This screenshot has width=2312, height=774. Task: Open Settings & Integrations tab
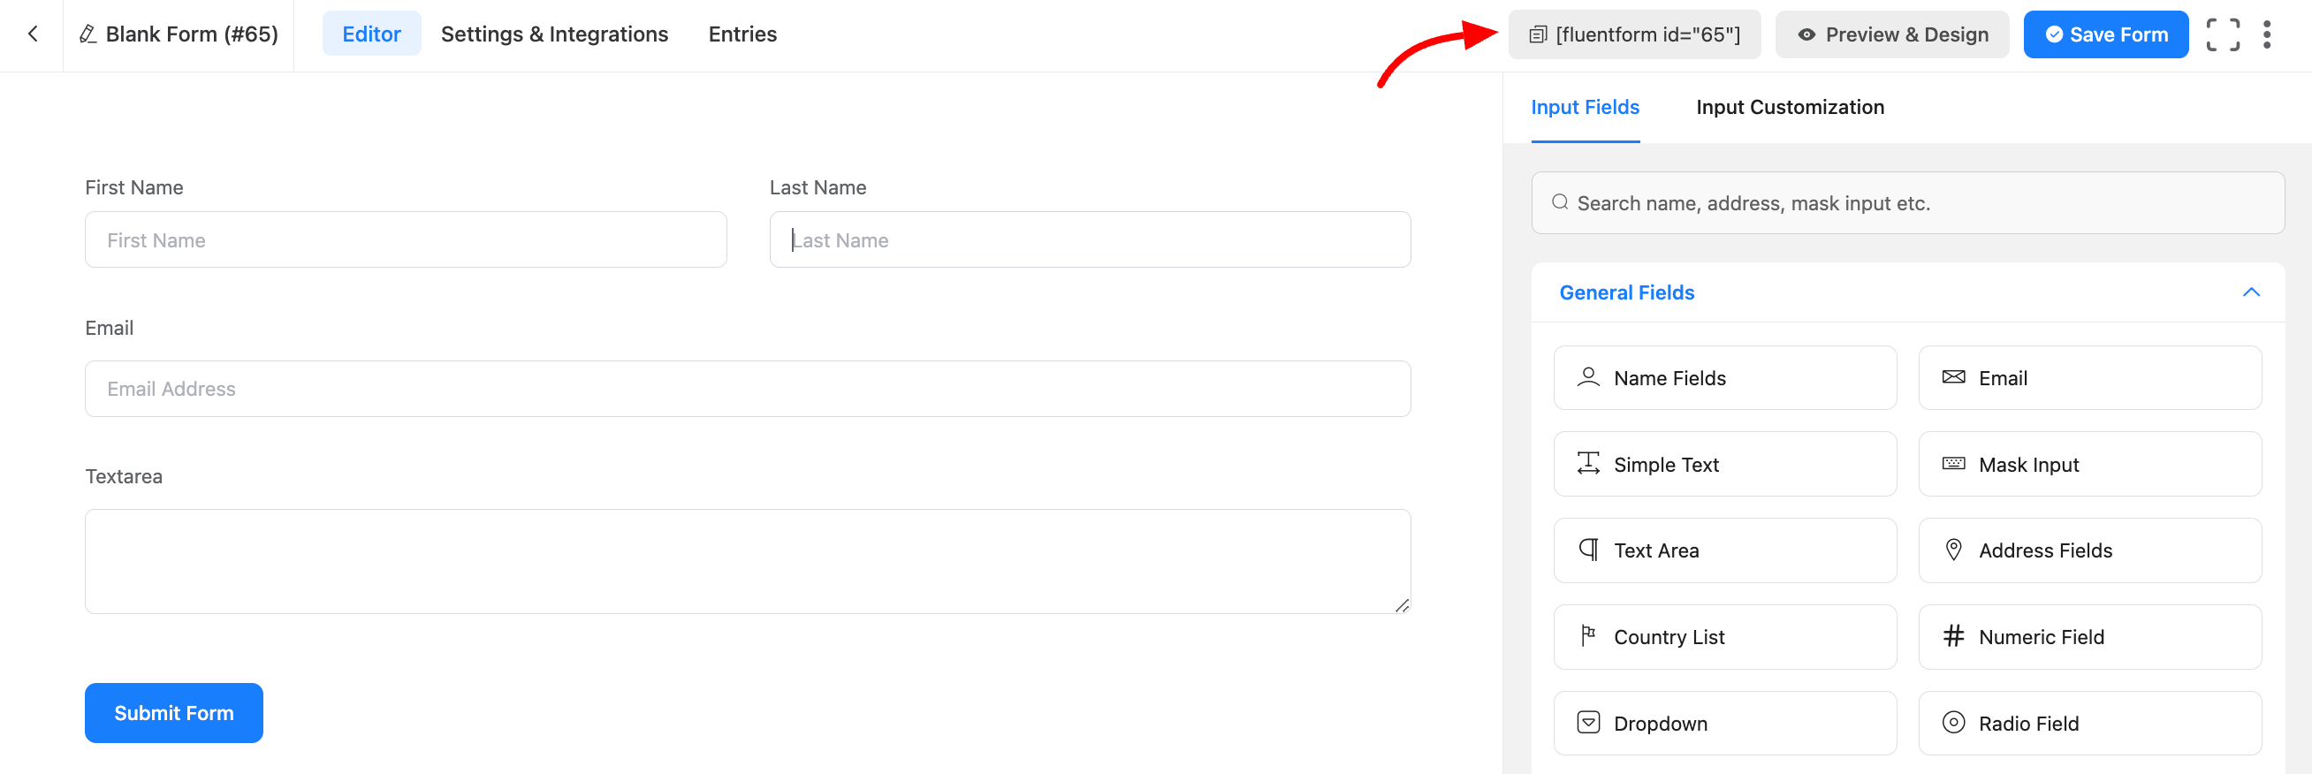(x=554, y=34)
